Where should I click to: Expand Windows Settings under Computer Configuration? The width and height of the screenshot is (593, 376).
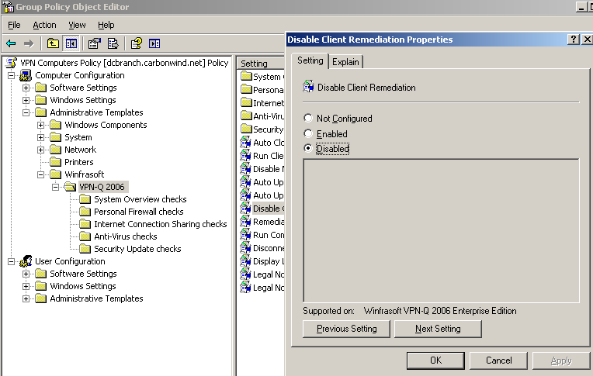pyautogui.click(x=26, y=101)
